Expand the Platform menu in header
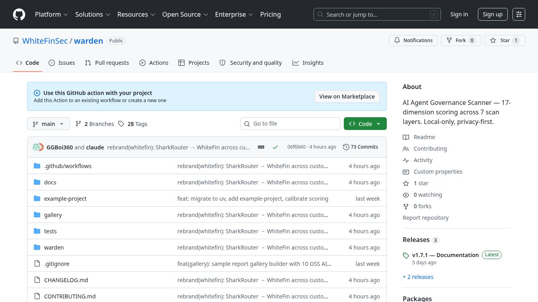This screenshot has height=302, width=538. point(51,15)
